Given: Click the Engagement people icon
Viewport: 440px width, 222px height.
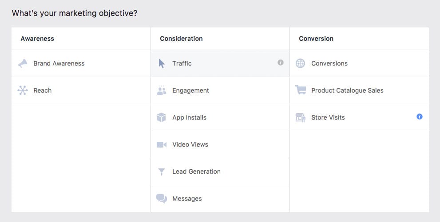Looking at the screenshot, I should click(x=162, y=90).
